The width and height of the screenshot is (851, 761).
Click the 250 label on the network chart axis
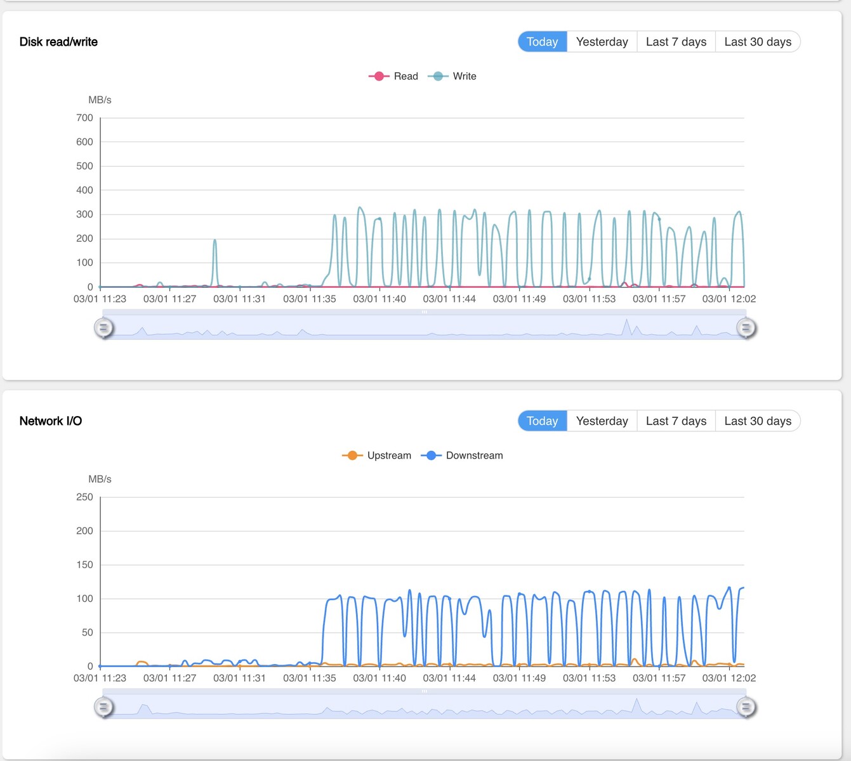tap(84, 497)
